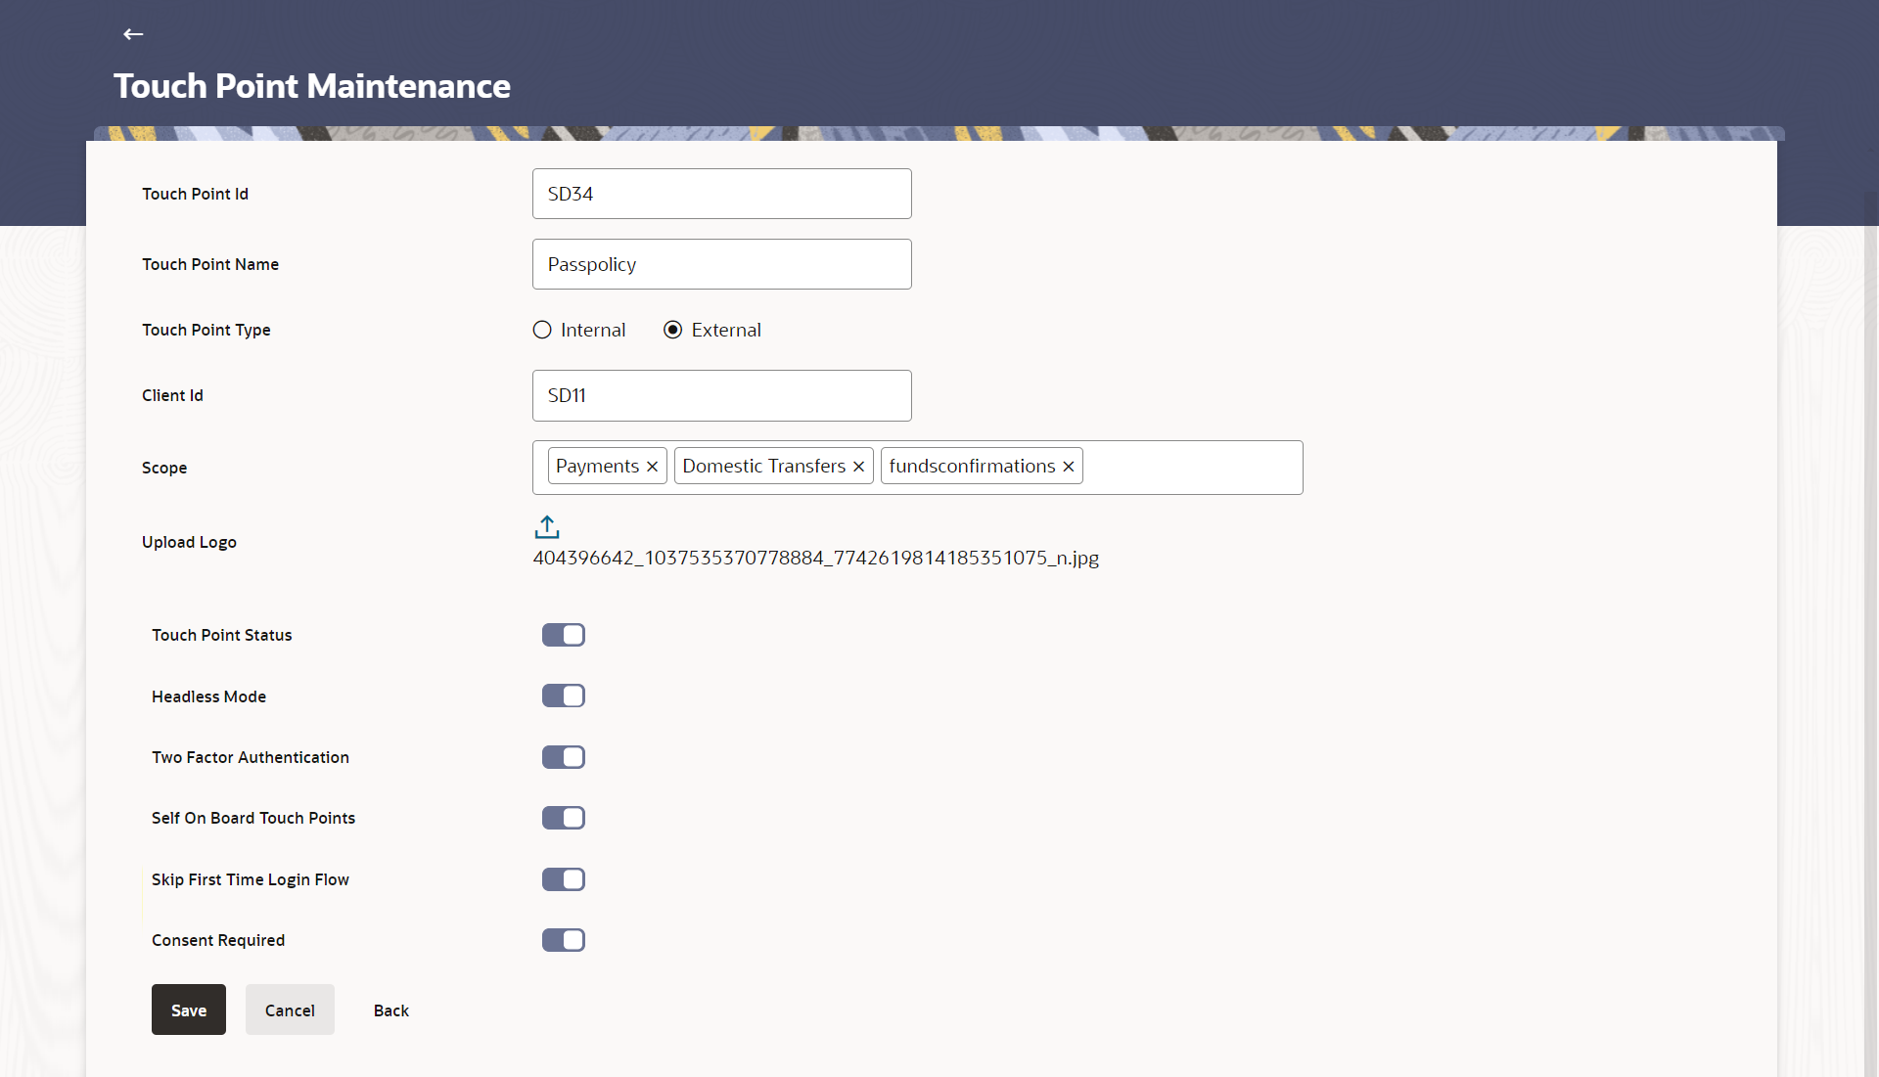Toggle Self On Board Touch Points
Screen dimensions: 1879x1077
[564, 818]
